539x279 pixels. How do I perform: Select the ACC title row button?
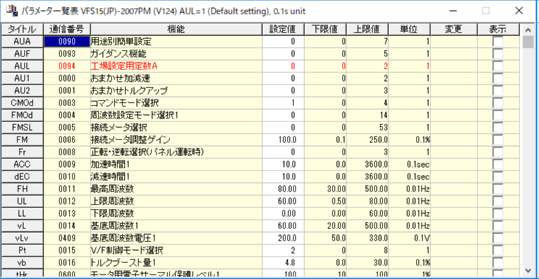coord(22,165)
